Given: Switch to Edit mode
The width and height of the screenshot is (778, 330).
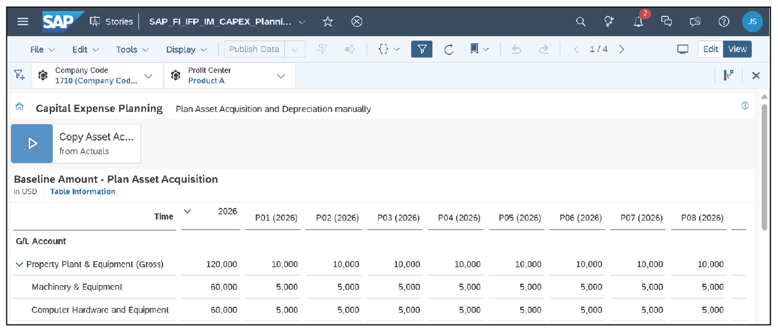Looking at the screenshot, I should click(710, 48).
